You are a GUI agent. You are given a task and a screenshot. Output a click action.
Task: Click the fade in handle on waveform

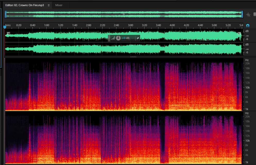pyautogui.click(x=8, y=34)
